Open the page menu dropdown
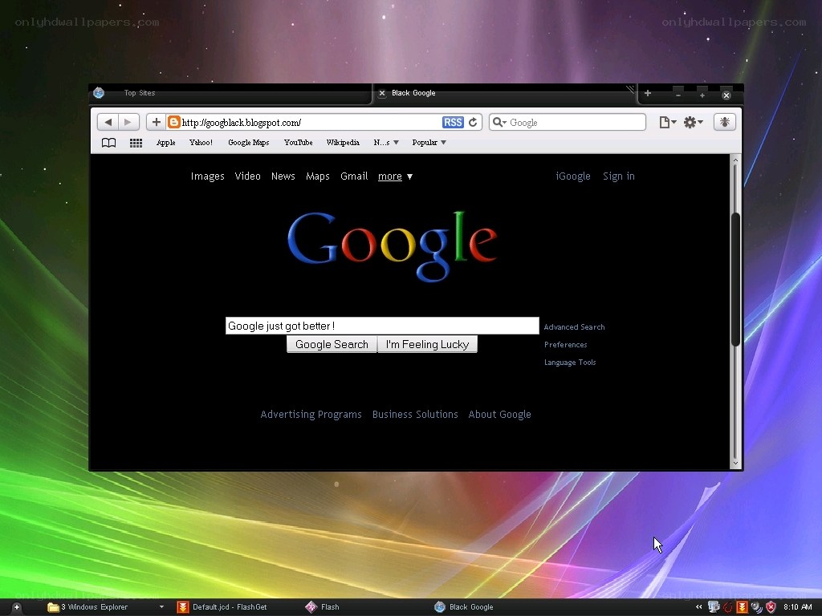Screen dimensions: 822x616 coord(667,122)
